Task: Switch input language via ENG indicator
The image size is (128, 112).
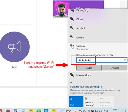Action: point(106,111)
